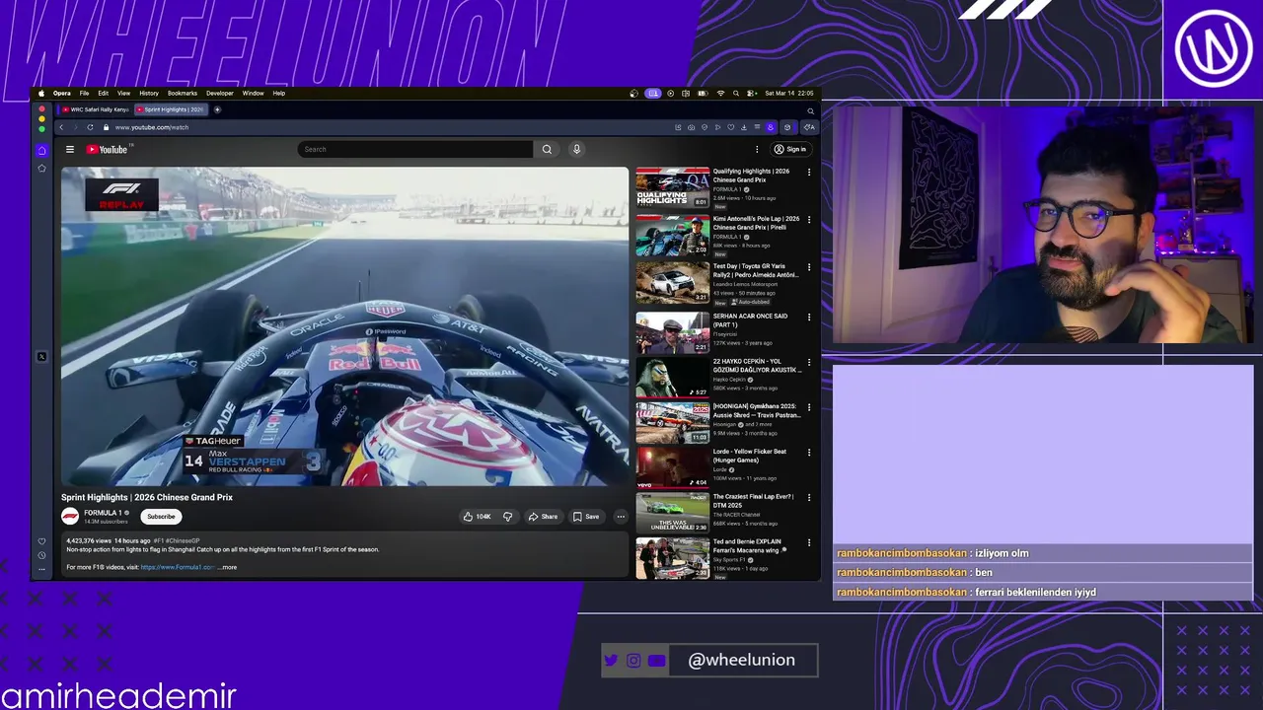Click the Sign in button

pyautogui.click(x=790, y=149)
